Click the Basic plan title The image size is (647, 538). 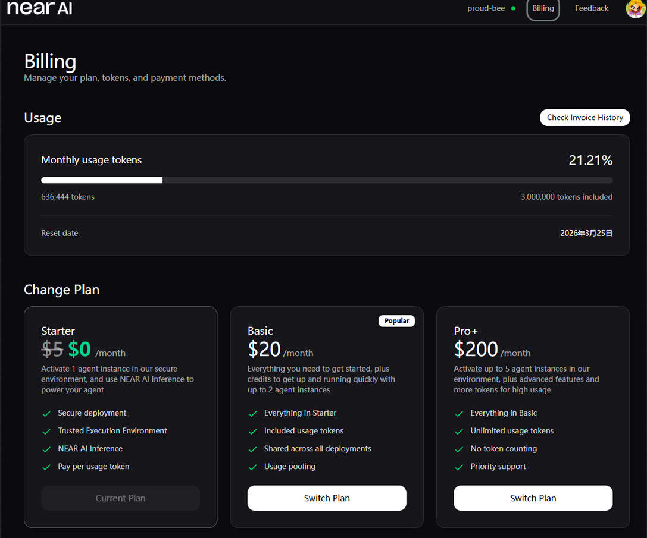click(x=260, y=331)
